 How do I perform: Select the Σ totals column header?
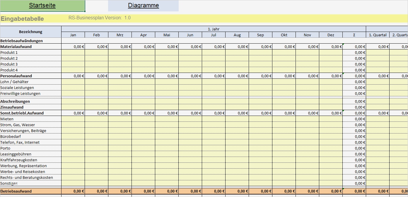[x=354, y=35]
